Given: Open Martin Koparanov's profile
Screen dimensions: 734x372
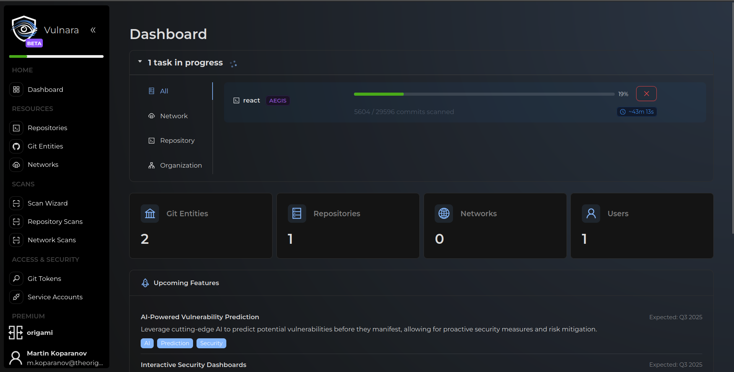Looking at the screenshot, I should (x=56, y=357).
